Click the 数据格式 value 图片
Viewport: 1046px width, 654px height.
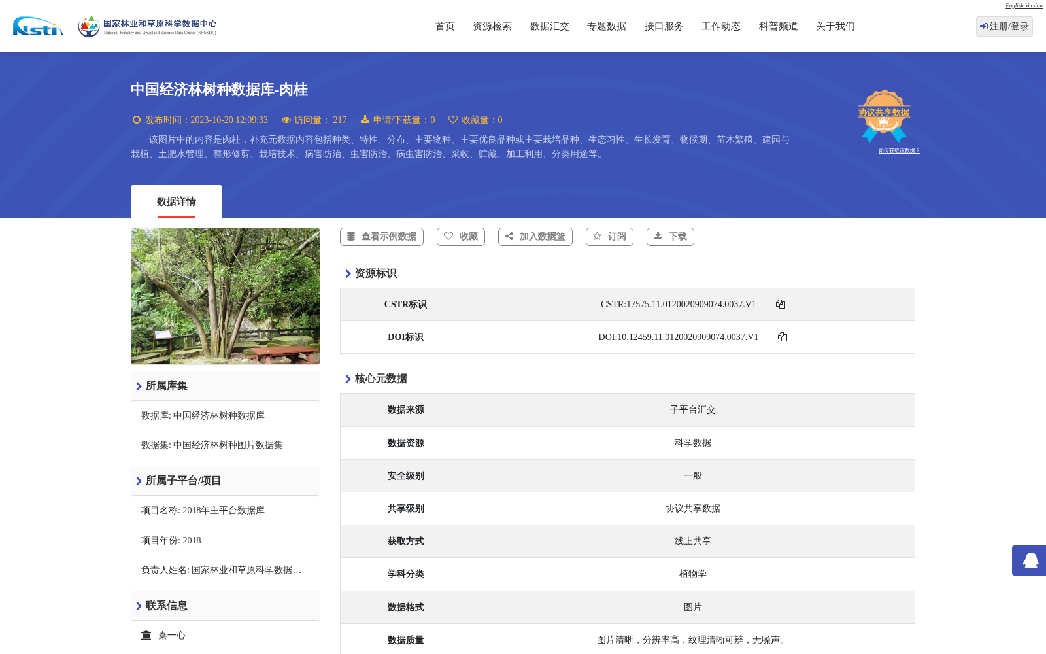(693, 607)
